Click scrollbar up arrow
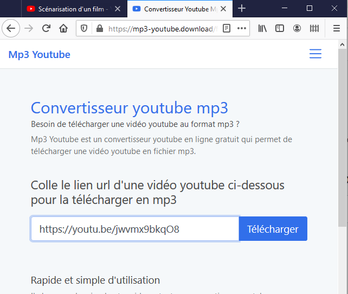 click(x=342, y=44)
